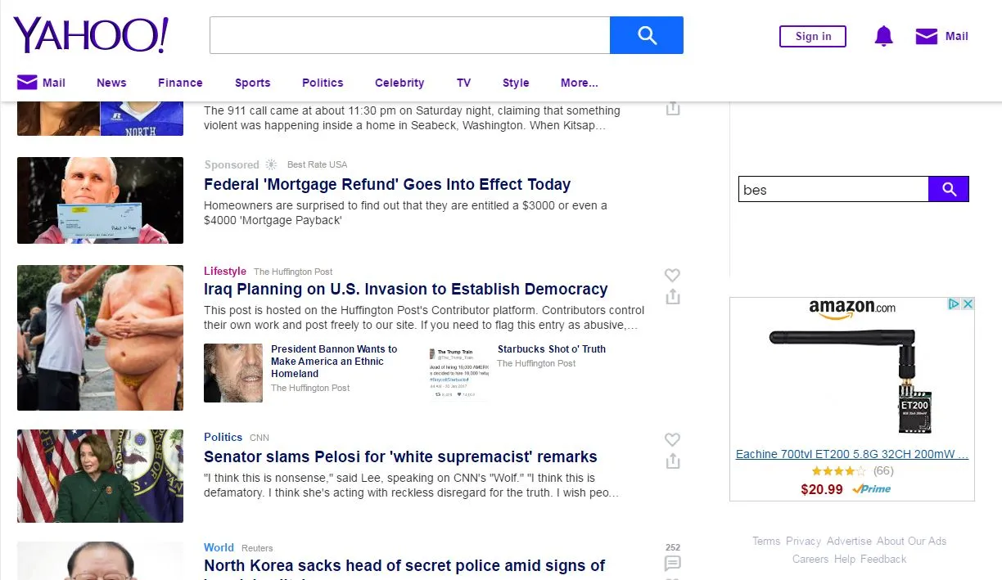Go to the Finance section

pyautogui.click(x=180, y=83)
